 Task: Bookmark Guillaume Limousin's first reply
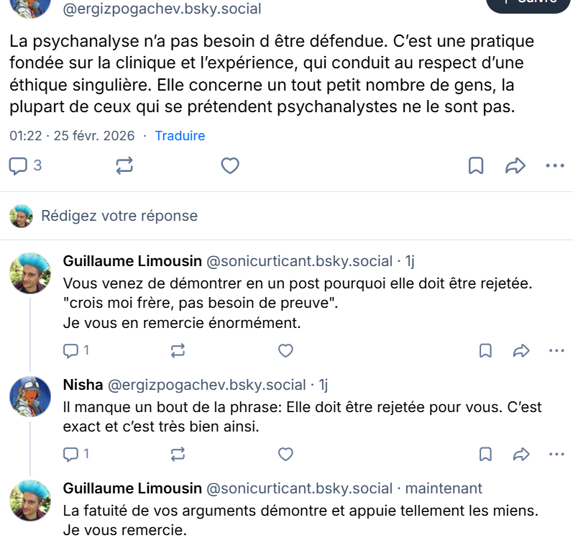[x=485, y=351]
